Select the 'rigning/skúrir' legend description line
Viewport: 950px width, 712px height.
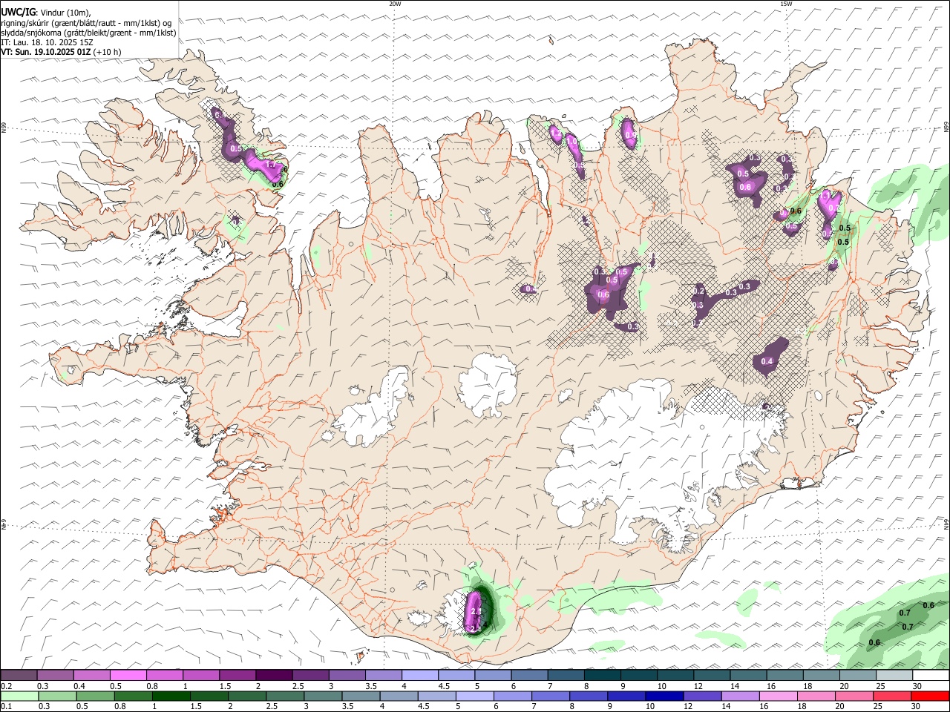(85, 23)
